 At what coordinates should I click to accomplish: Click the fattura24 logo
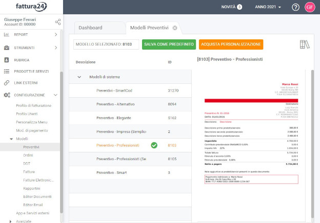point(31,7)
